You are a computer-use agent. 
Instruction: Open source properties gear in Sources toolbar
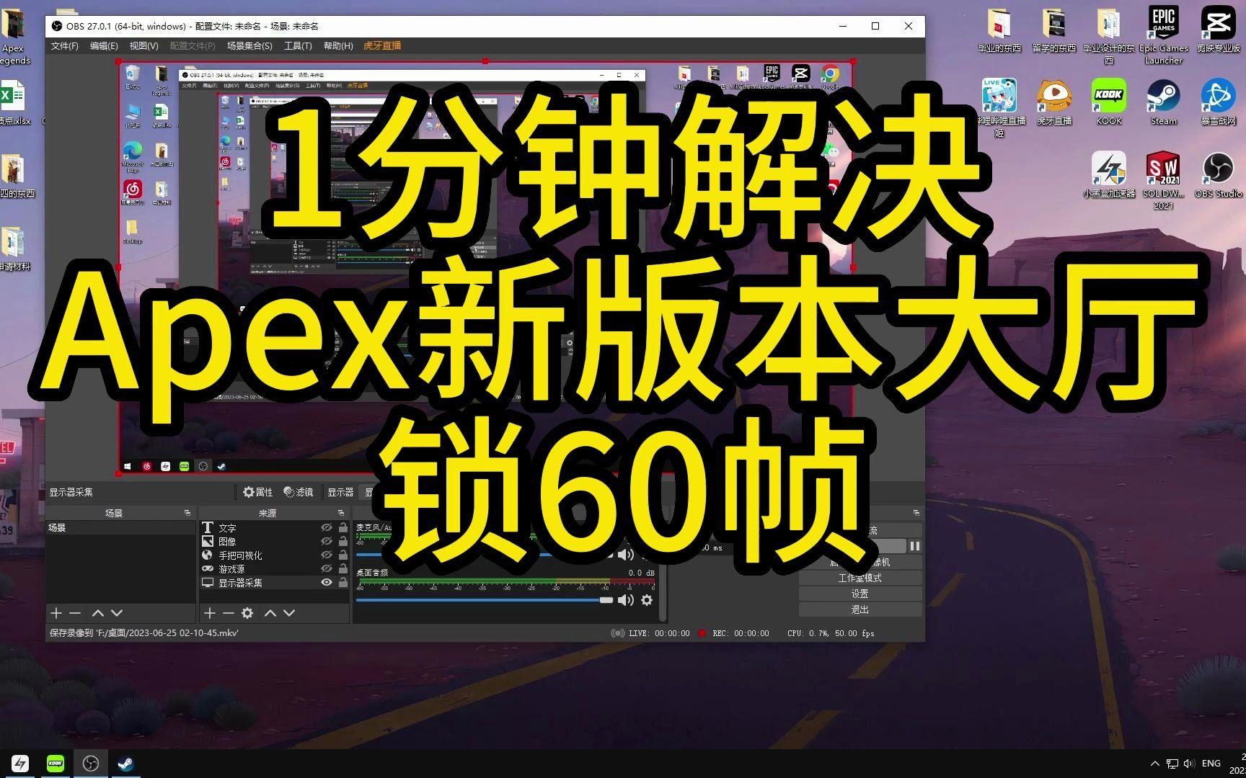[x=247, y=613]
